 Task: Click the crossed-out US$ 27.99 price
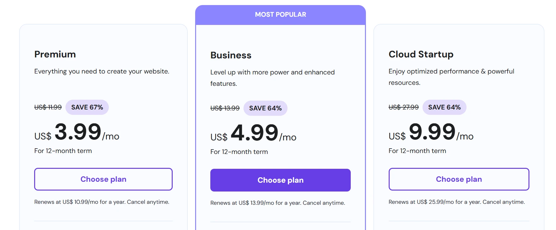click(403, 107)
